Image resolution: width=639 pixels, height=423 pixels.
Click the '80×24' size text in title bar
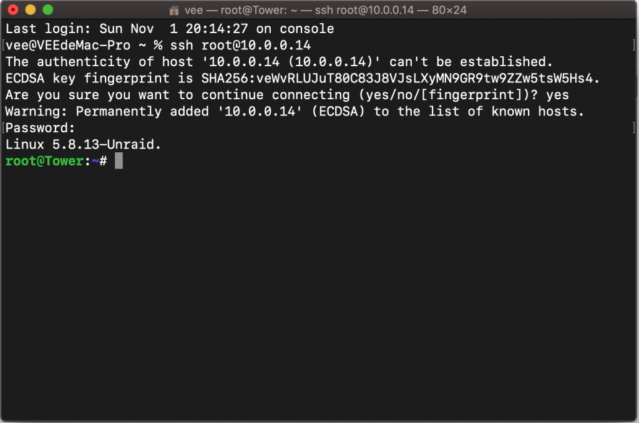(x=449, y=10)
